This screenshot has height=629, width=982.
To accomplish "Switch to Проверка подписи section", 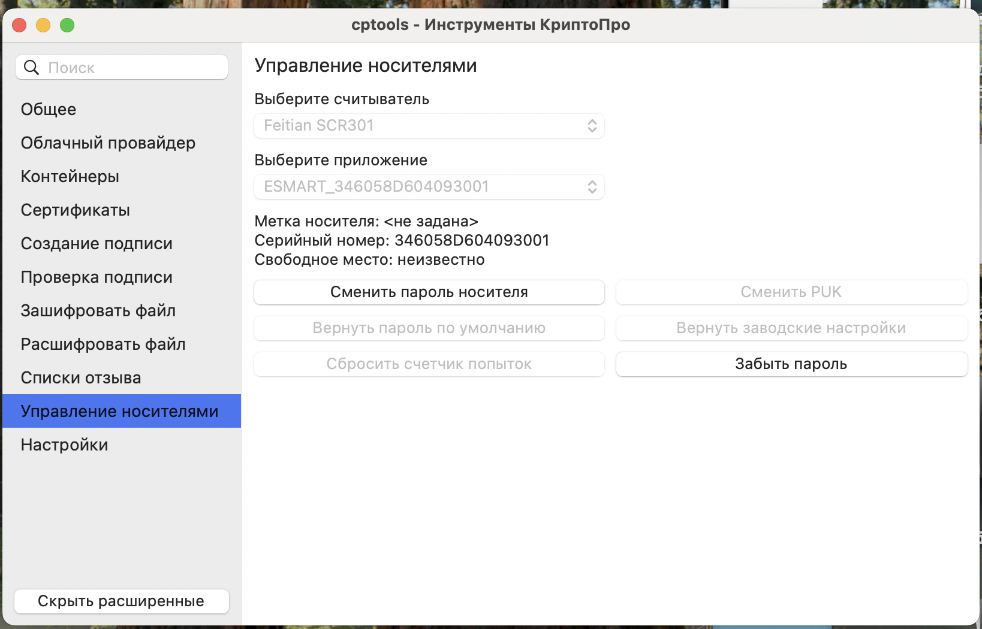I will click(x=122, y=277).
